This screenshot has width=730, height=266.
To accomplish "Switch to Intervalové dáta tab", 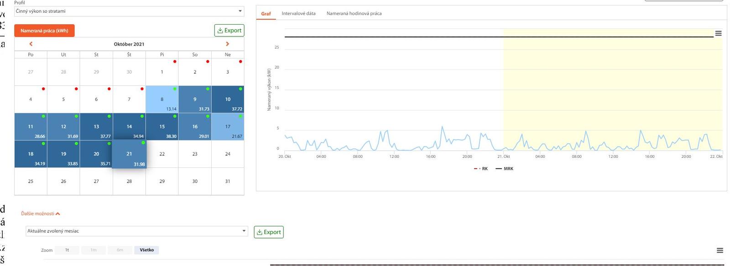I will [298, 14].
